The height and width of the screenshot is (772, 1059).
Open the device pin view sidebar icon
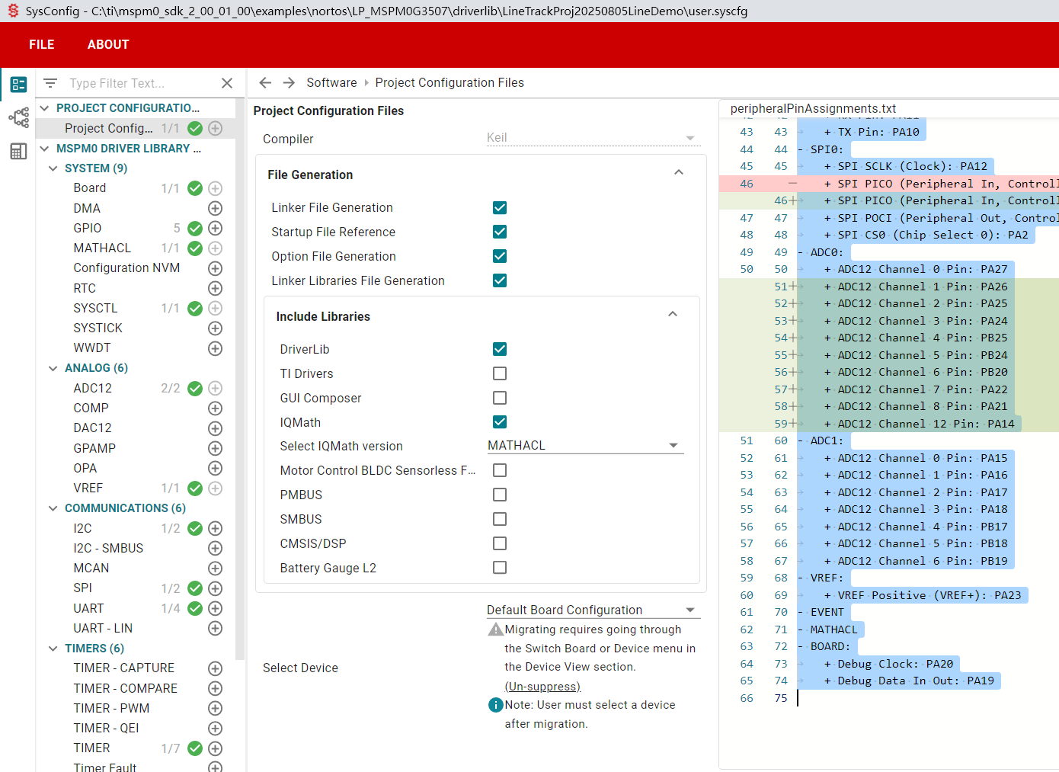tap(18, 117)
